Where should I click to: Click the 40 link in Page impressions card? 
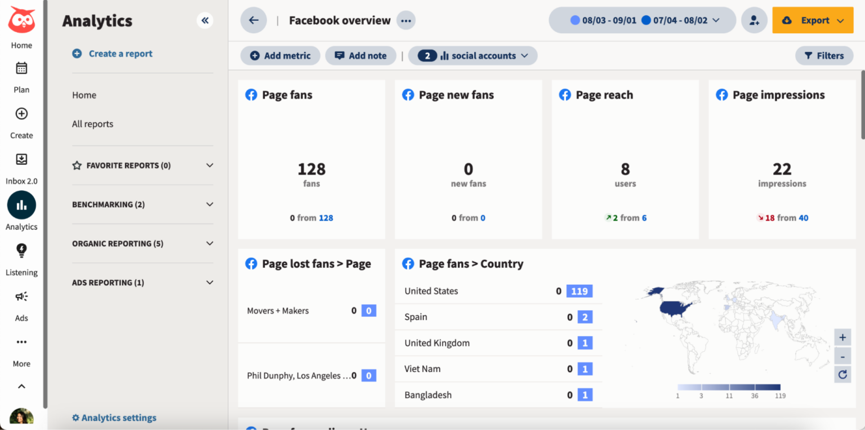803,218
